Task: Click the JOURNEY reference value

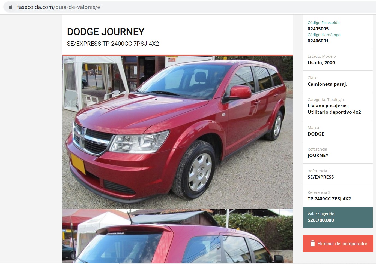Action: [x=318, y=155]
